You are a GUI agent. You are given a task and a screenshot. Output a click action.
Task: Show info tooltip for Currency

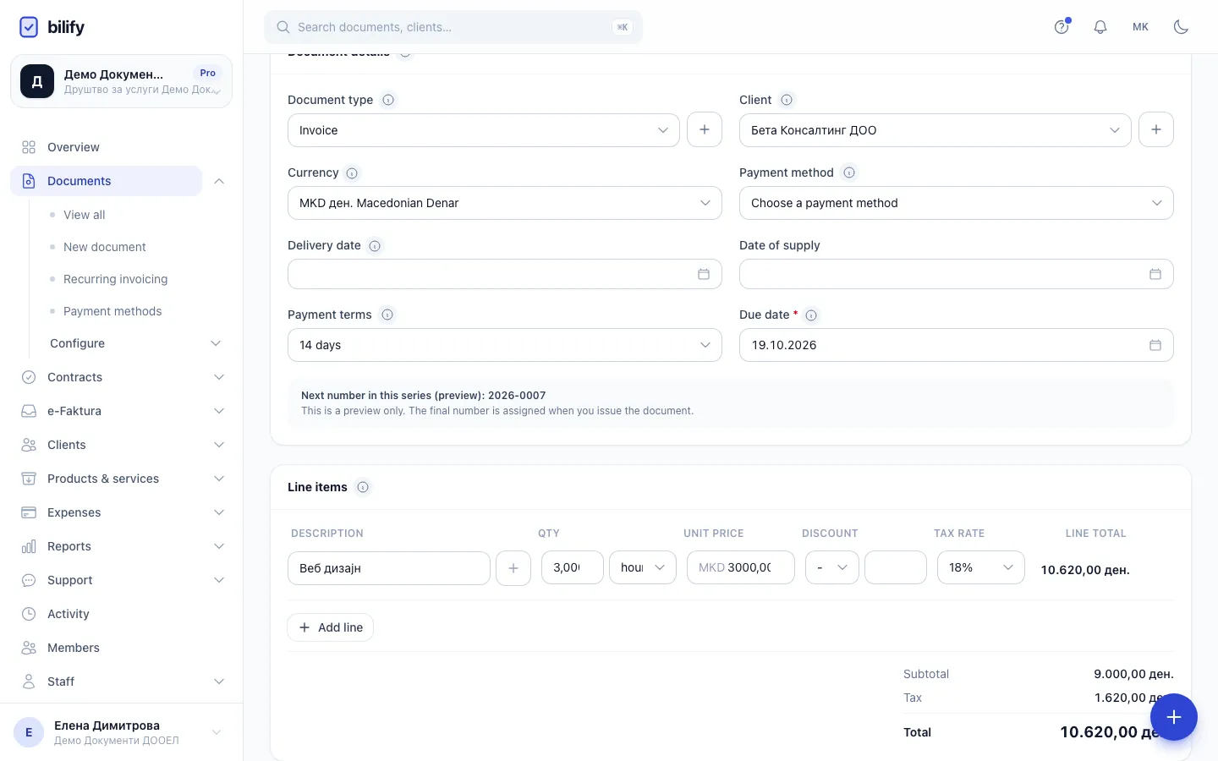point(352,172)
